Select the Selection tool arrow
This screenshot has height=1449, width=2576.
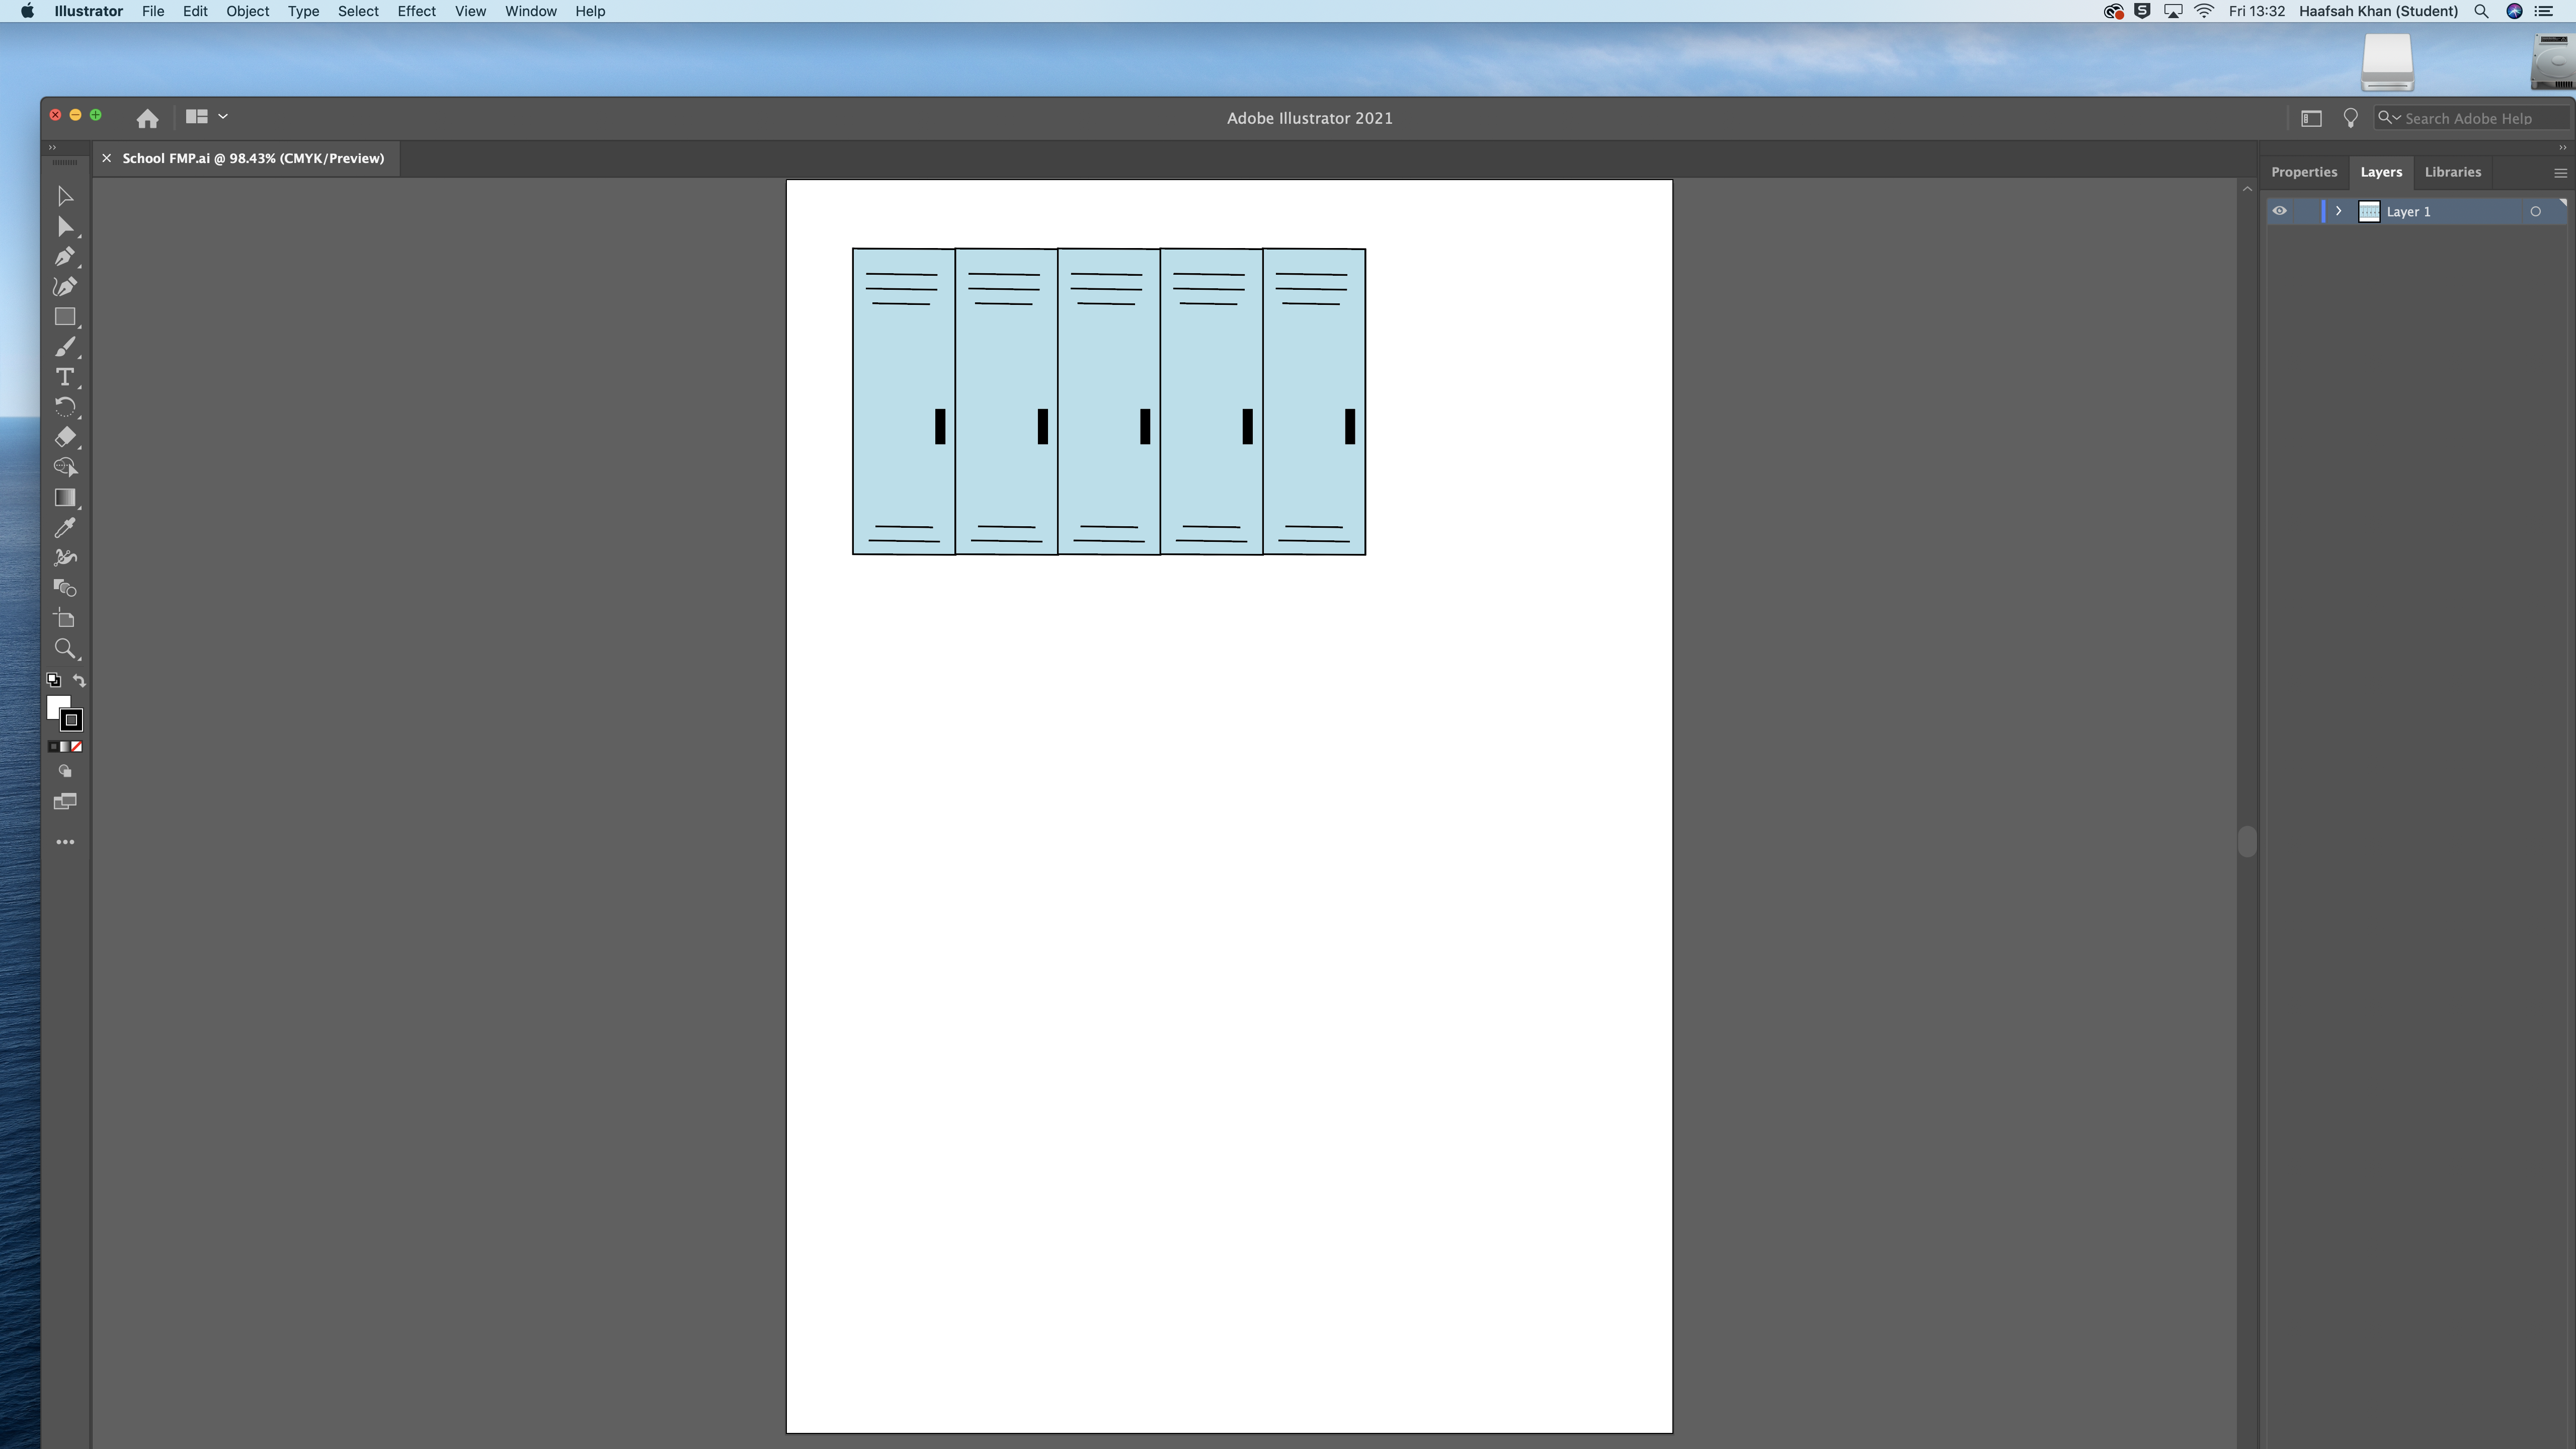pyautogui.click(x=65, y=196)
